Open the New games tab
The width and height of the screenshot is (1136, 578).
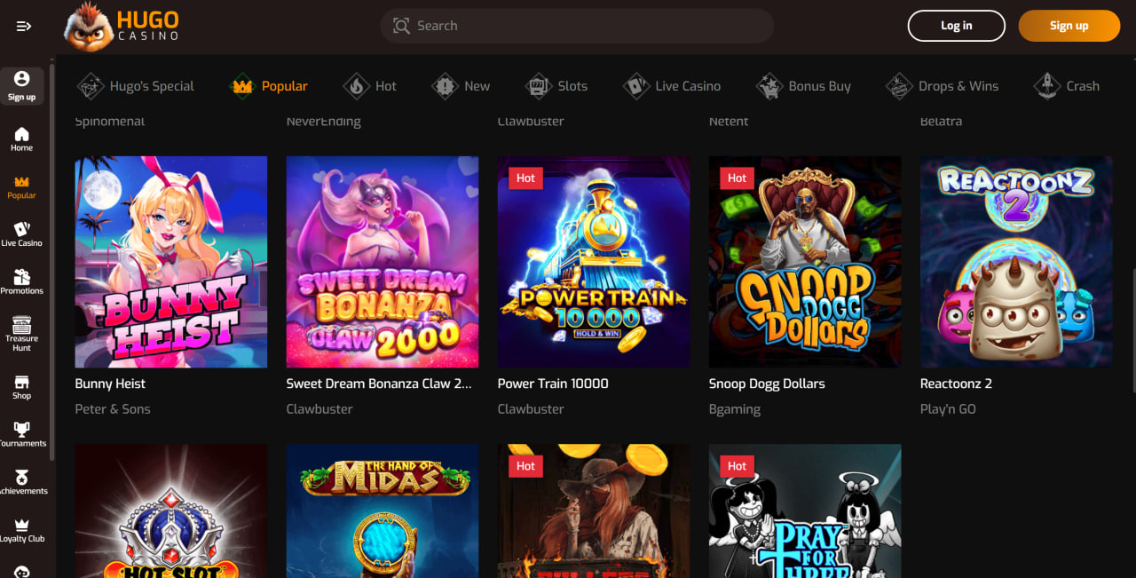pos(461,86)
